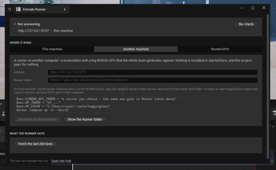Click the red status dot
Image resolution: width=276 pixels, height=170 pixels.
coord(15,24)
